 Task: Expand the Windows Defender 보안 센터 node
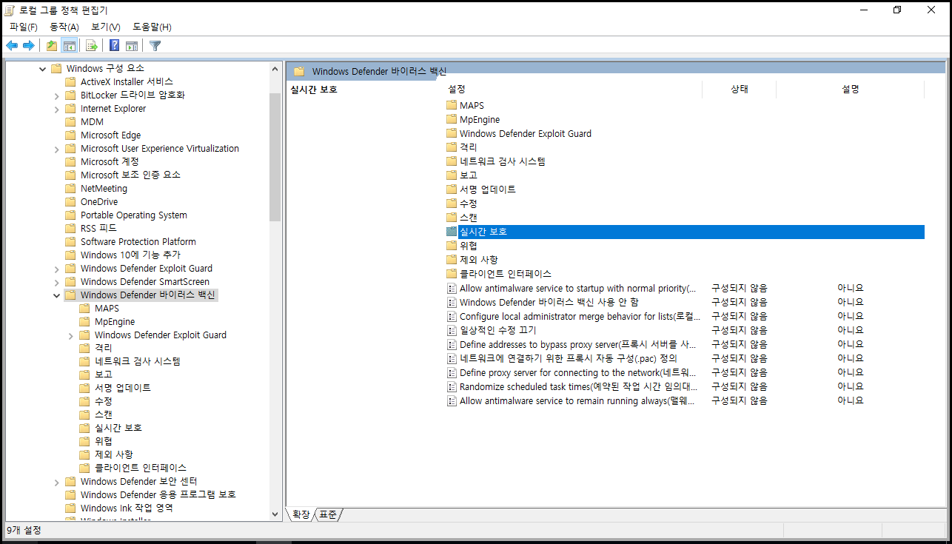pyautogui.click(x=57, y=482)
